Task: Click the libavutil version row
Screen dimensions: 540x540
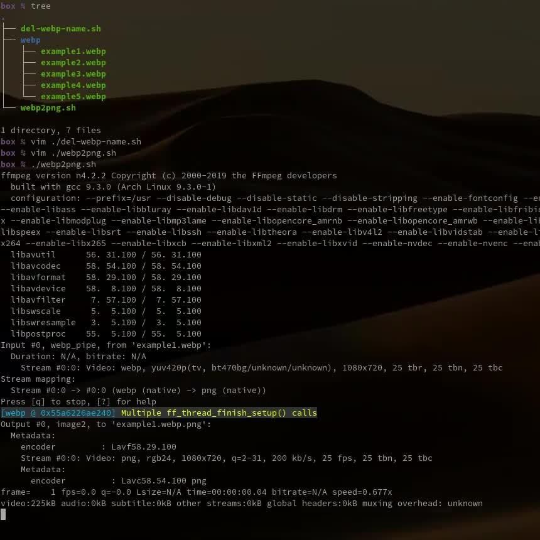Action: click(105, 255)
